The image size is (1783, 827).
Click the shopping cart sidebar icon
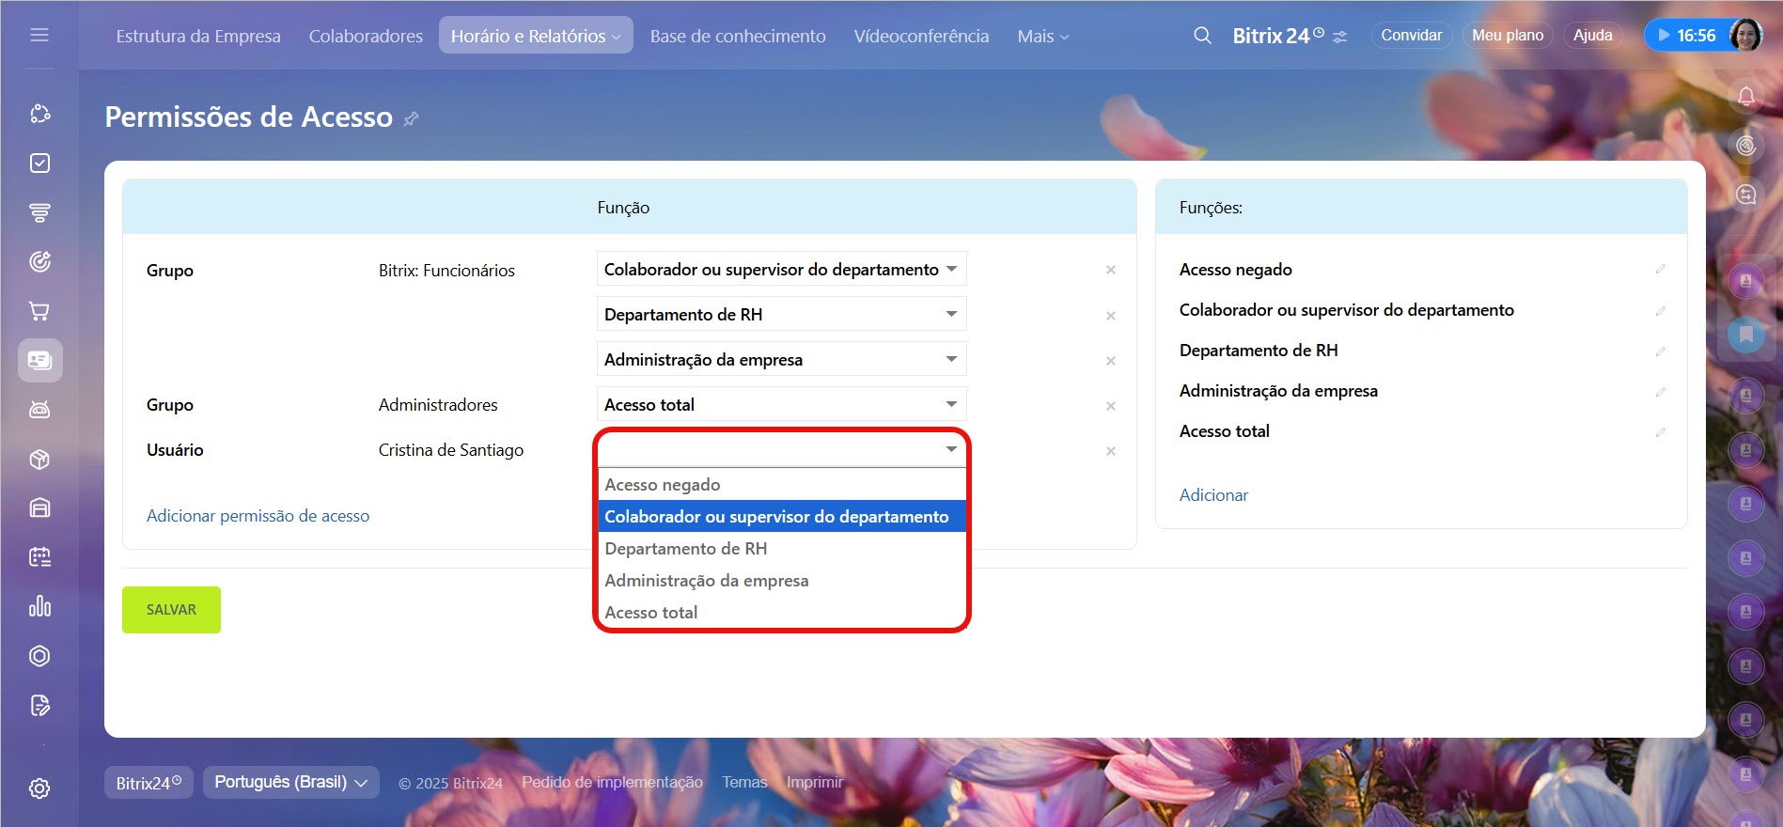tap(39, 311)
